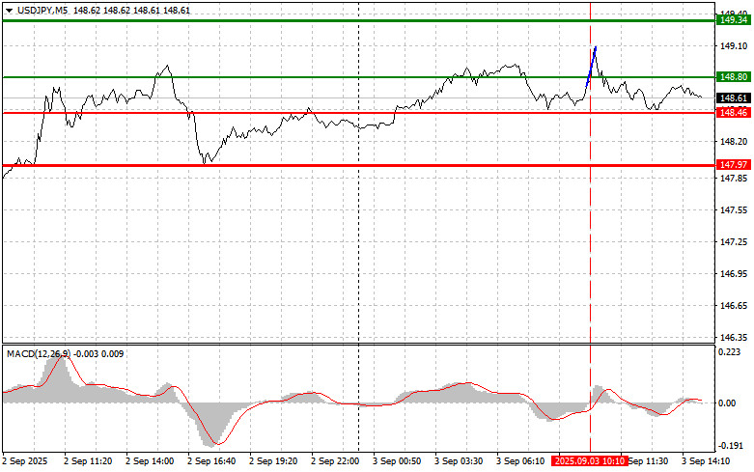
Task: Click the 148.20 value on price scale
Action: point(734,141)
